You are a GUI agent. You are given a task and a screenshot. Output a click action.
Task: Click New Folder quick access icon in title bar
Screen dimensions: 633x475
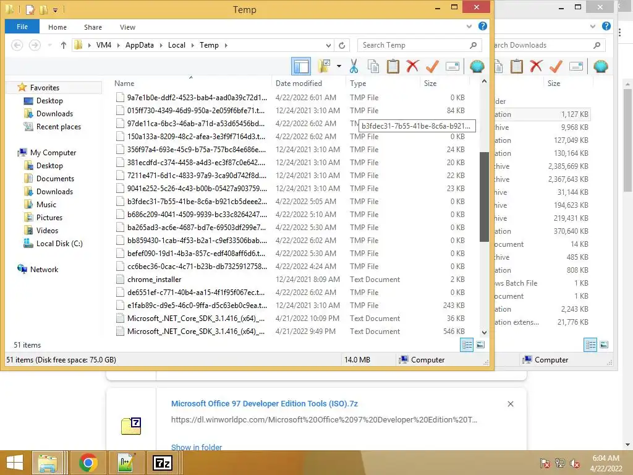43,9
